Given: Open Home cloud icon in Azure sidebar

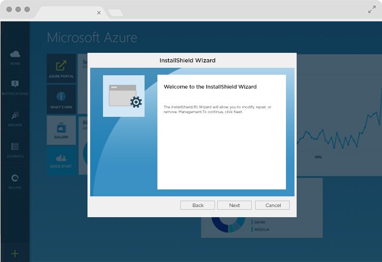Looking at the screenshot, I should [15, 54].
